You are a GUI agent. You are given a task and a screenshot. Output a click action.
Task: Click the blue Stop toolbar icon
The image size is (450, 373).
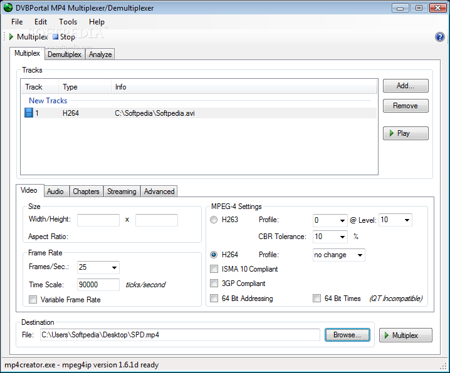[56, 37]
